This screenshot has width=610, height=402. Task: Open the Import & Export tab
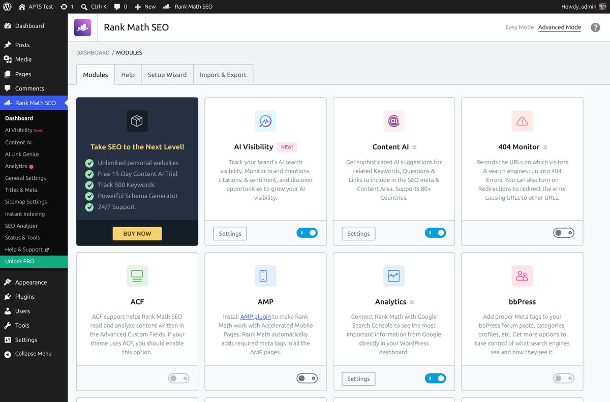223,75
